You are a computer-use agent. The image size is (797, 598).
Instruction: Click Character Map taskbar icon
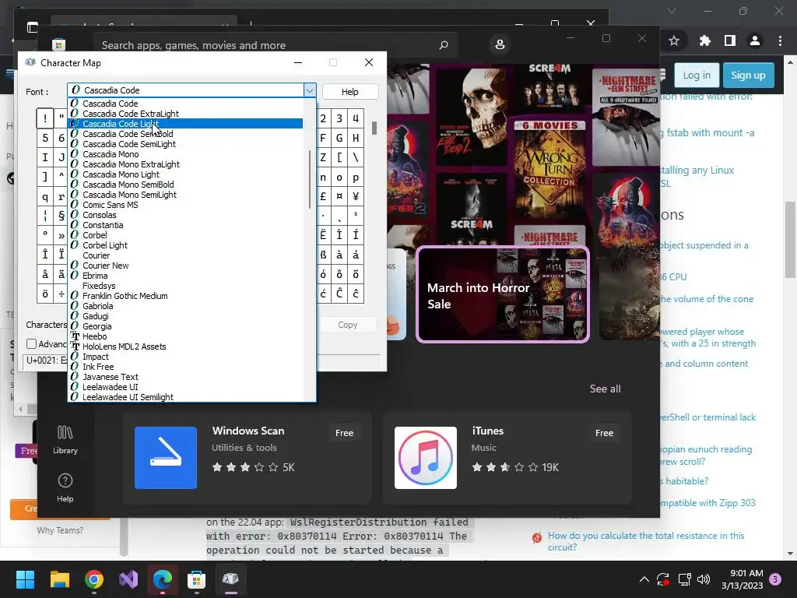point(230,579)
